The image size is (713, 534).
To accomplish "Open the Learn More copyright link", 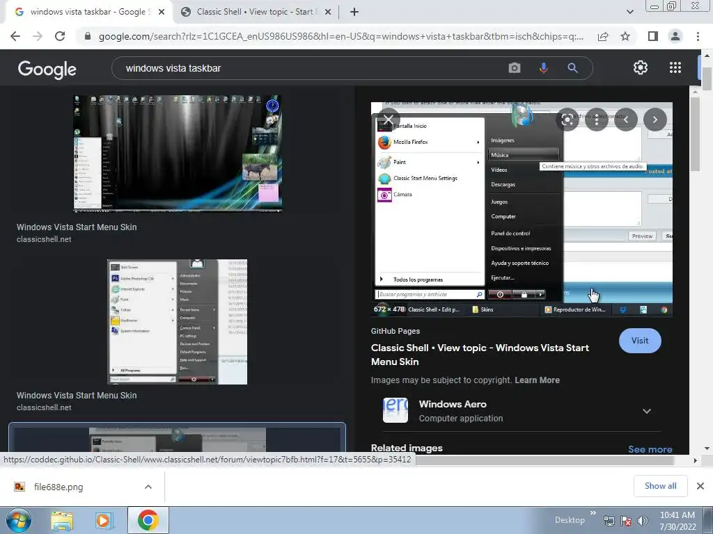I will 537,380.
